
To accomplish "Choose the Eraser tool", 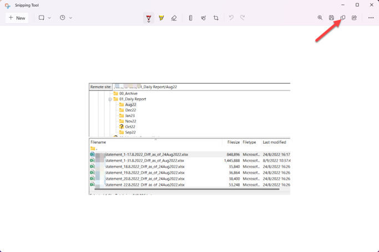I will [174, 18].
